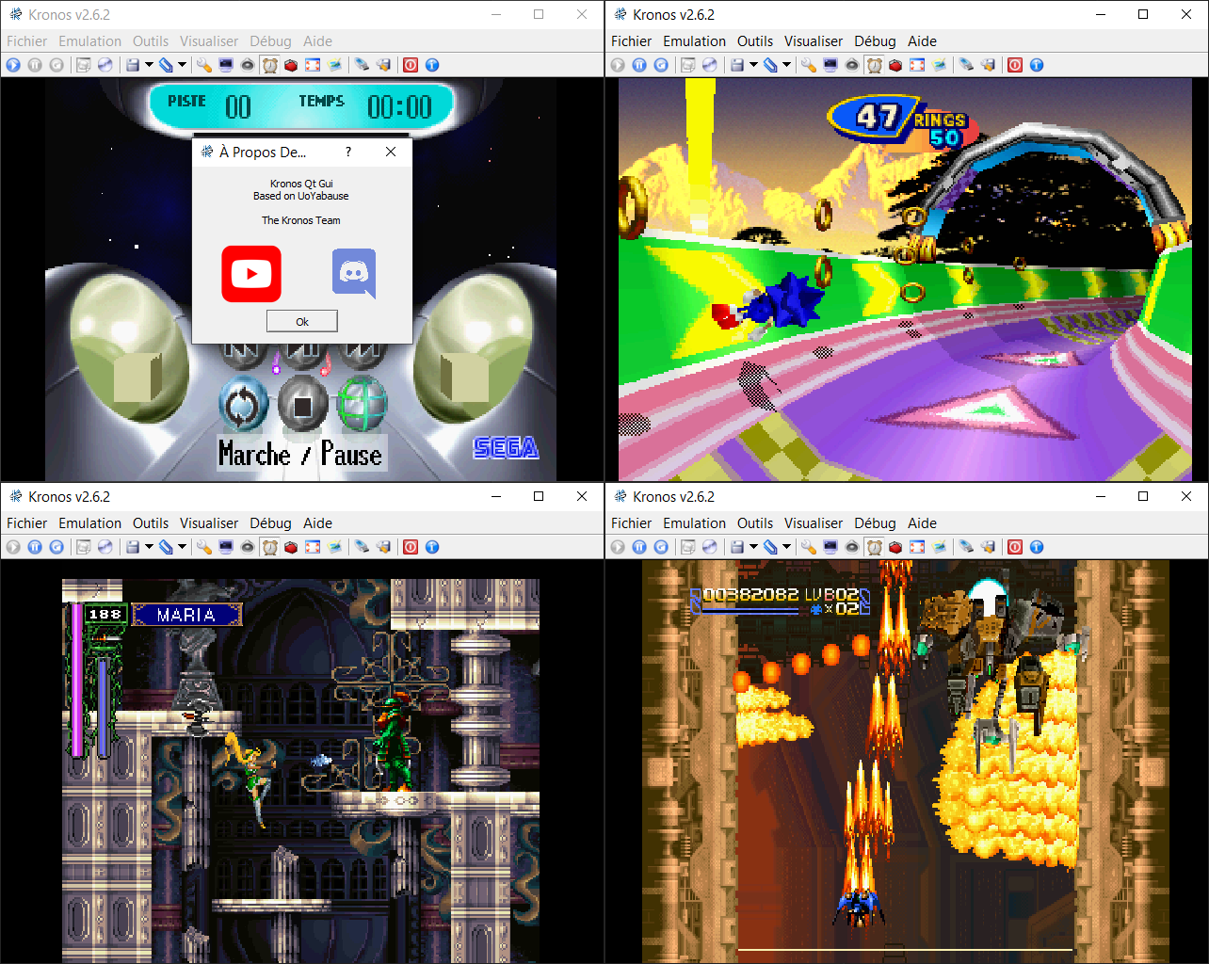Open Fichier menu in Sonic rings window
This screenshot has width=1209, height=964.
click(x=631, y=41)
